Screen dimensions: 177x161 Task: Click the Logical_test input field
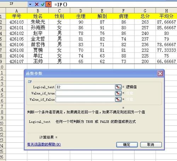85,87
